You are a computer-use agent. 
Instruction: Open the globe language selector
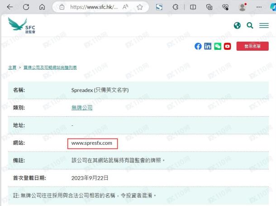coord(237,25)
